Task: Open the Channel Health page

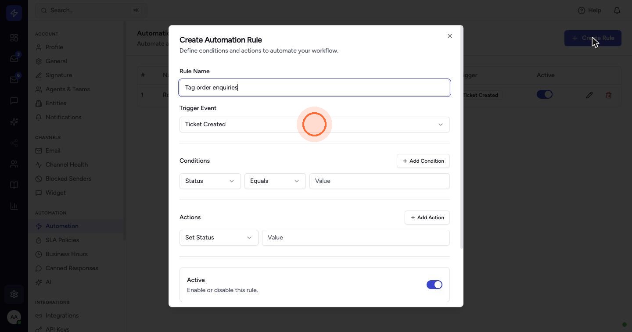Action: (x=67, y=165)
